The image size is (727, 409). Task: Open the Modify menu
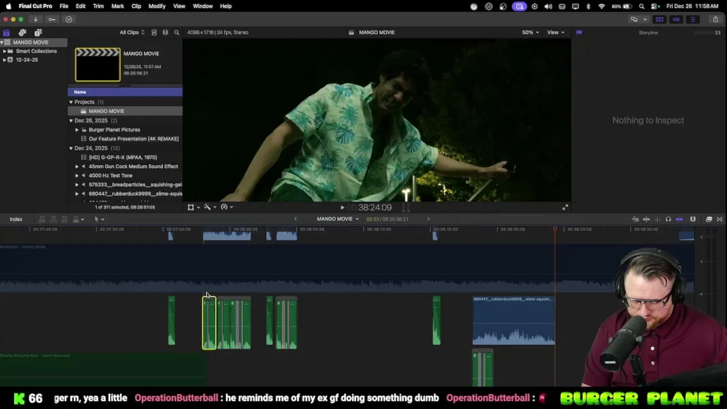157,6
